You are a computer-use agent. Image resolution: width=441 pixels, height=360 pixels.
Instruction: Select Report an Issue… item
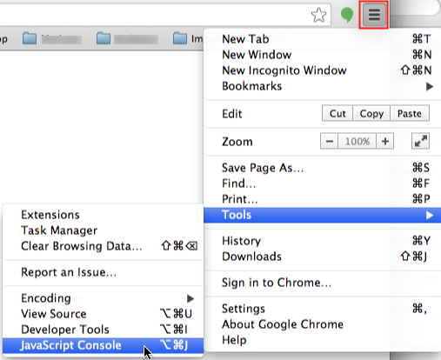(x=103, y=272)
